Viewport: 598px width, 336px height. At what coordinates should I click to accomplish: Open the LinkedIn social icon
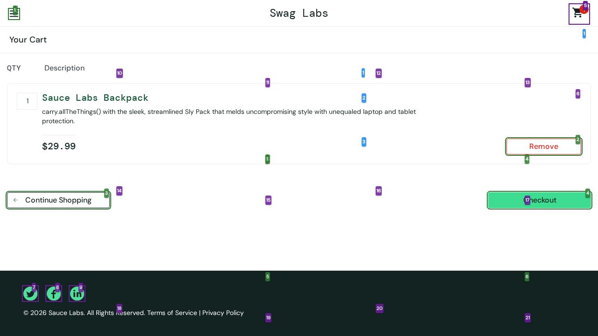point(77,294)
